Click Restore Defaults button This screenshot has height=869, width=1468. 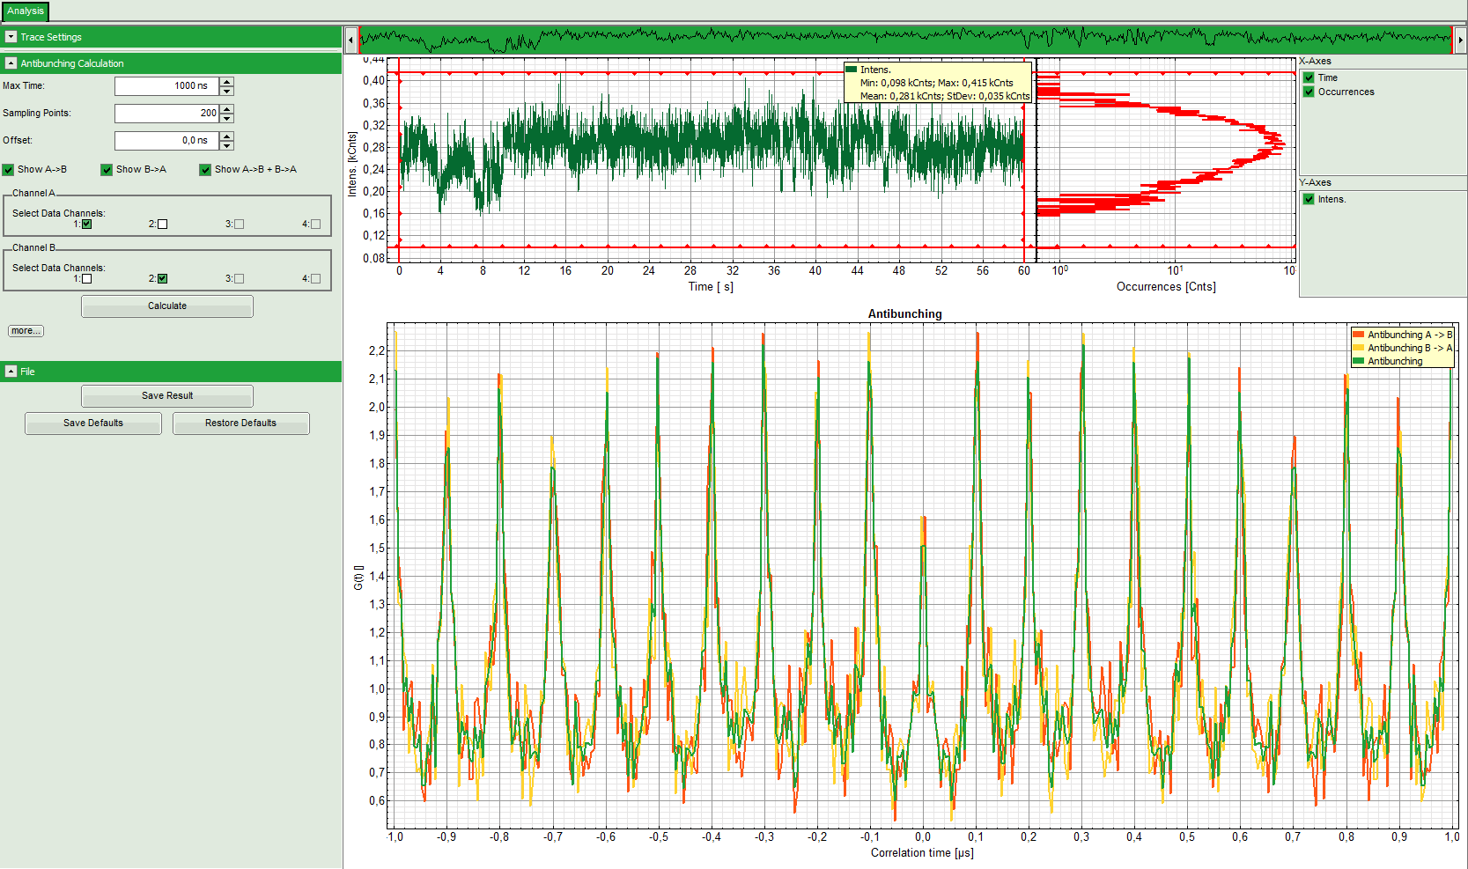tap(240, 423)
